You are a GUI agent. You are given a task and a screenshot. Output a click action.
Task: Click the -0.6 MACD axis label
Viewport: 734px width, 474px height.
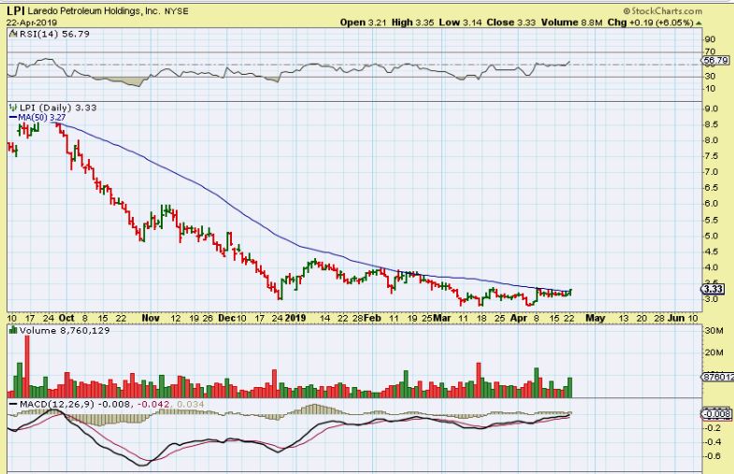(x=713, y=456)
